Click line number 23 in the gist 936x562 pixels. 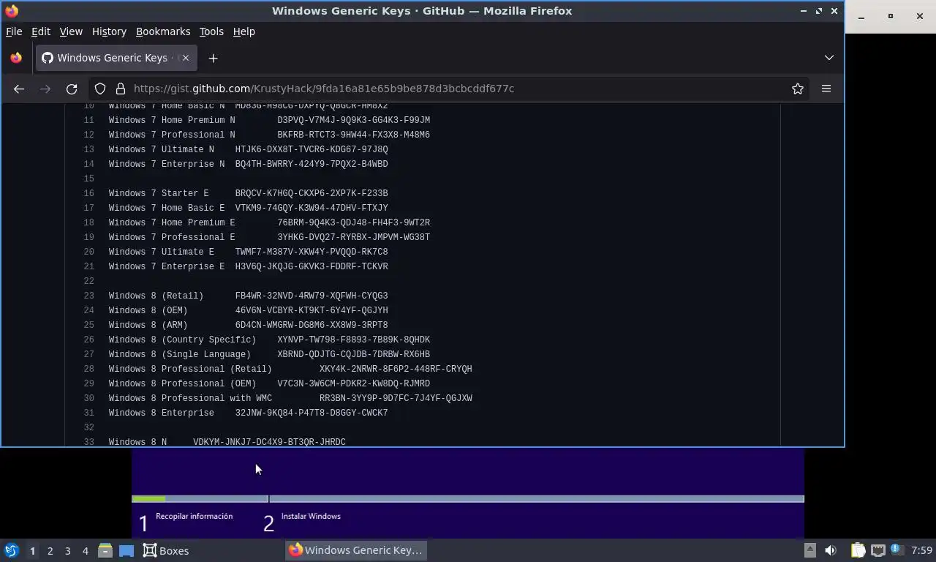click(89, 296)
